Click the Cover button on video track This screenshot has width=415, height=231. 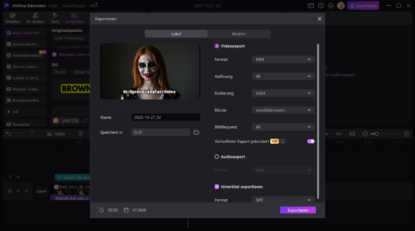41,191
